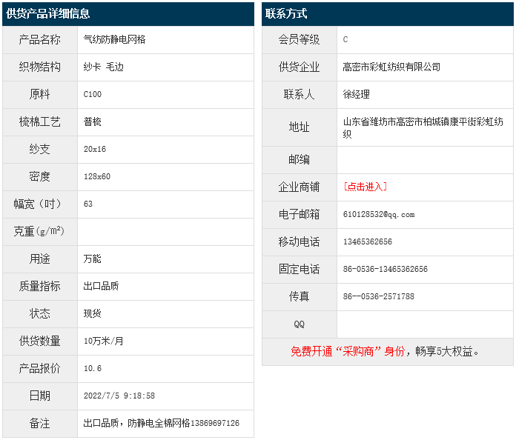Click the company name 高密市彩虹纺织有限公司

[391, 67]
